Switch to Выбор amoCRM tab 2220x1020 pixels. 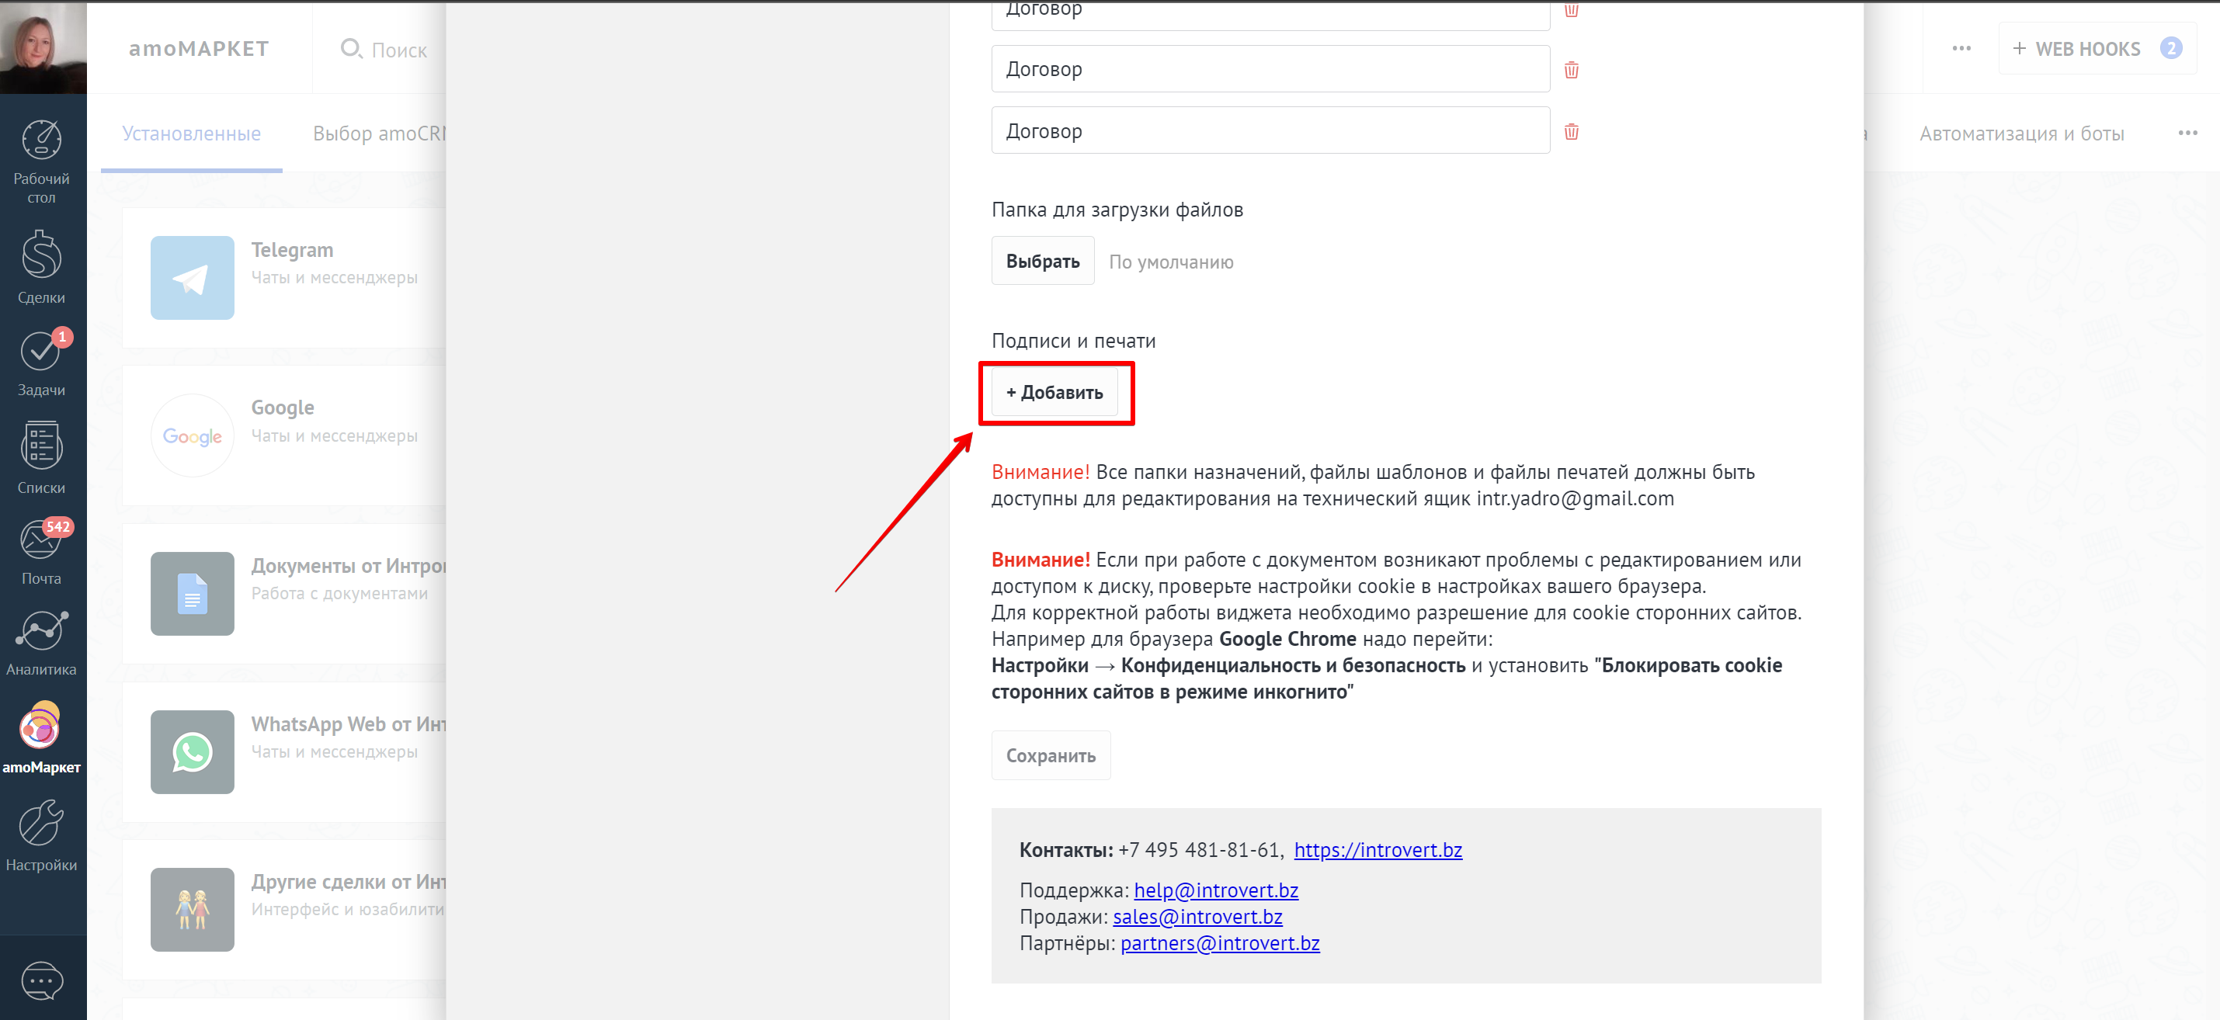[380, 134]
